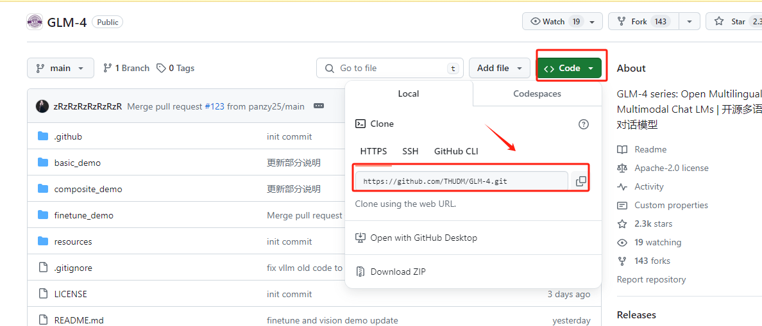Open the 'finetune and vision demo update' commit
Screen dimensions: 762x326
click(332, 320)
